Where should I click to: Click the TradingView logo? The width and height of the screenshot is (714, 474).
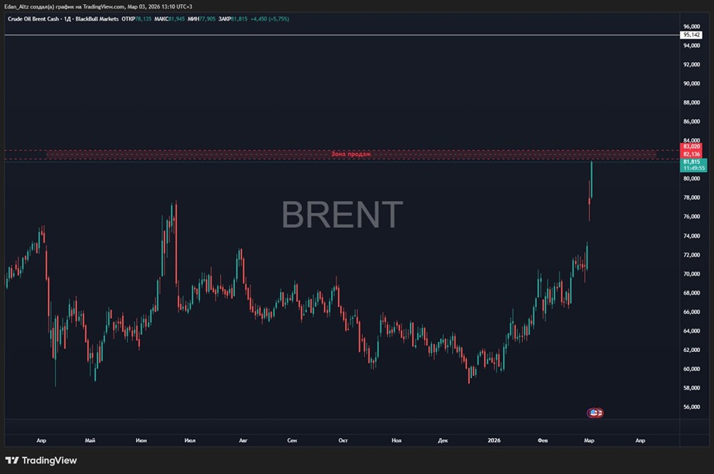click(41, 460)
